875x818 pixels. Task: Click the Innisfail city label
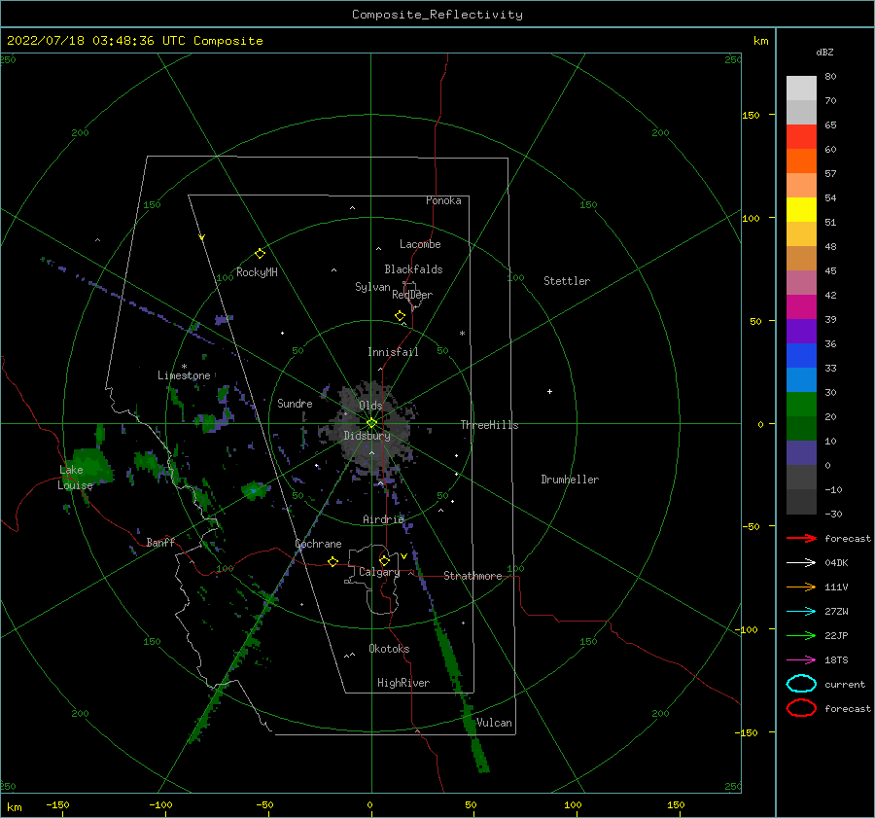(x=393, y=352)
